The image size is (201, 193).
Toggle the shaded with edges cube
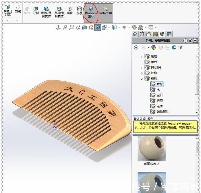[98, 27]
